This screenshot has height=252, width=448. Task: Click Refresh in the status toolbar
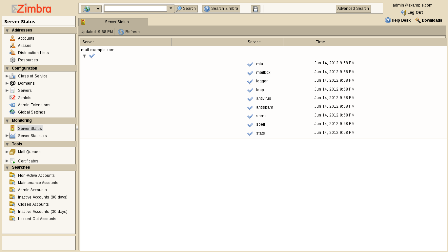[129, 32]
